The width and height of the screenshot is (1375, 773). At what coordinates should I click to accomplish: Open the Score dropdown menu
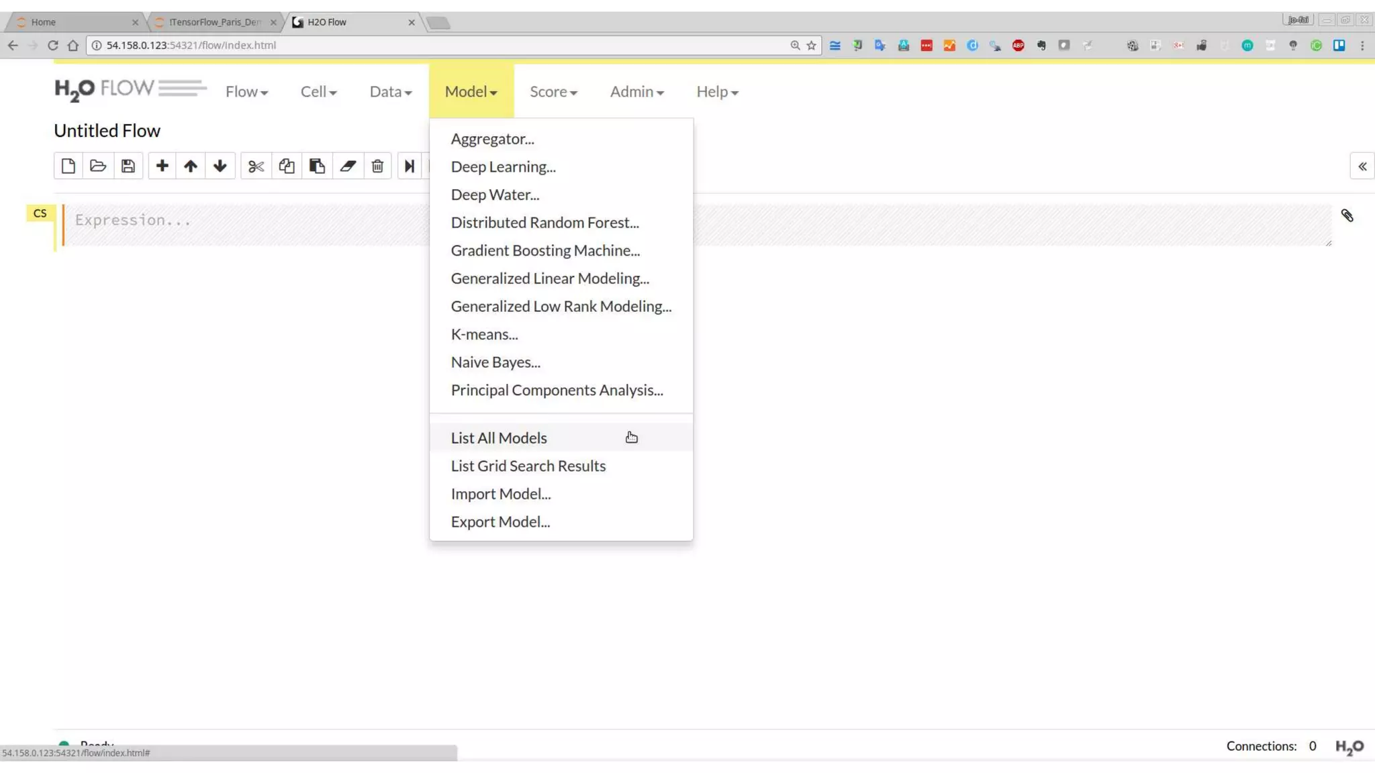(x=553, y=91)
